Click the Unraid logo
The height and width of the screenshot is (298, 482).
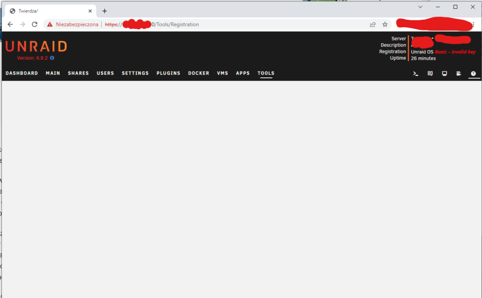(x=36, y=46)
